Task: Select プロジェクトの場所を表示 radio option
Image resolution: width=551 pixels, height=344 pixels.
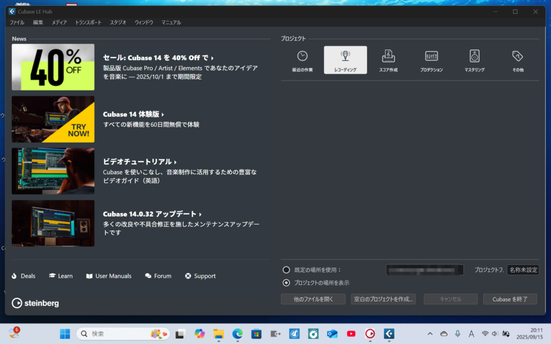Action: click(286, 283)
